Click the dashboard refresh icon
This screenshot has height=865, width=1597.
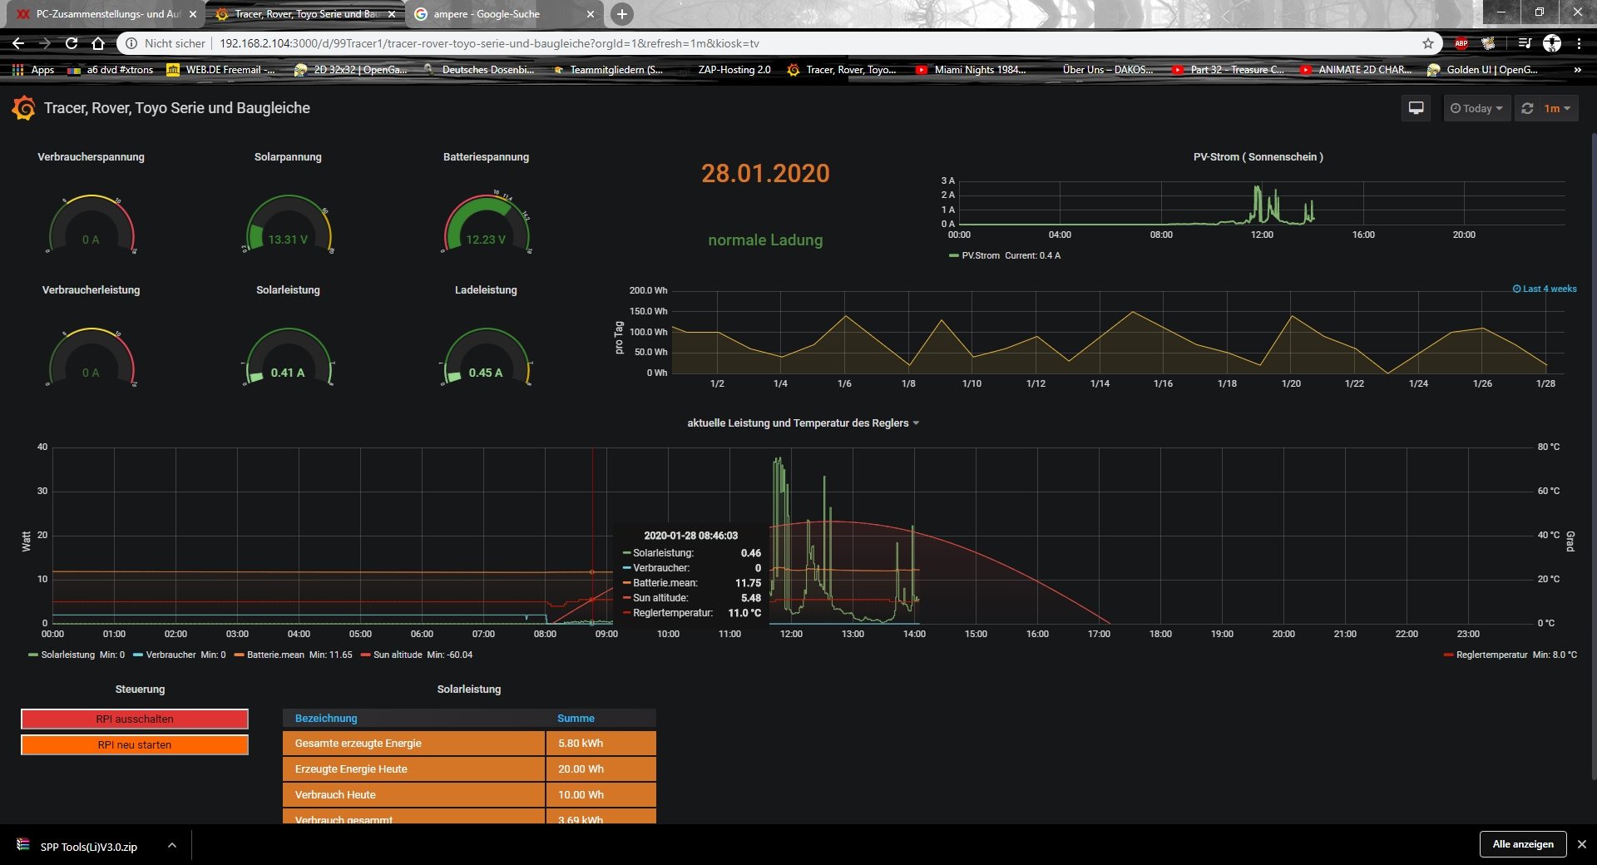1527,108
